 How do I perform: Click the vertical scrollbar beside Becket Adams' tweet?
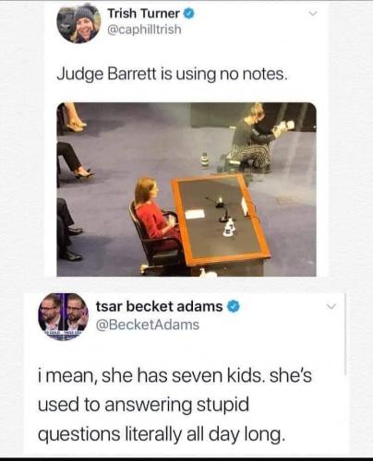[346, 334]
